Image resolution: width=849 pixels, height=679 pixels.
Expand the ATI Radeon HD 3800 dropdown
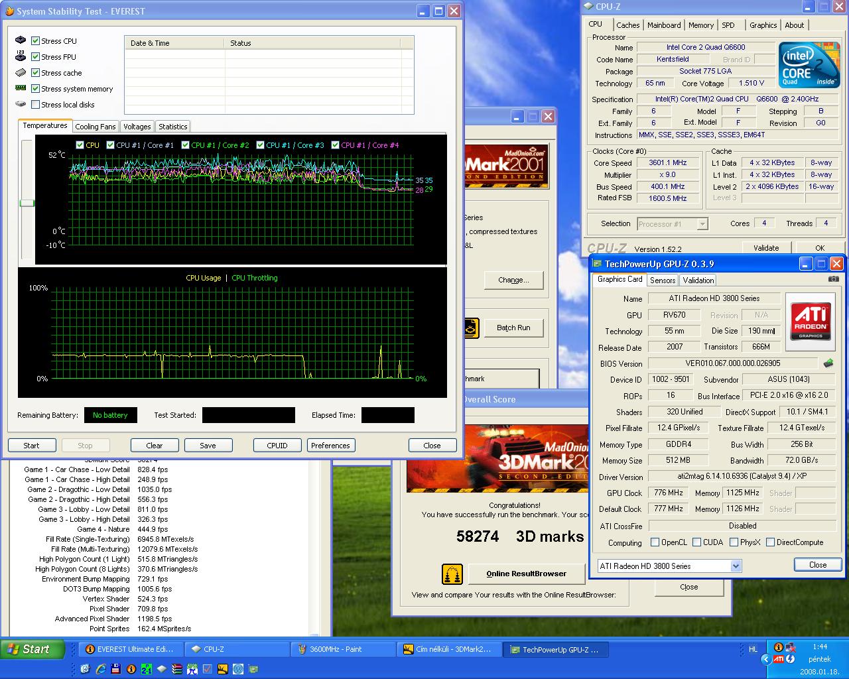[x=736, y=566]
